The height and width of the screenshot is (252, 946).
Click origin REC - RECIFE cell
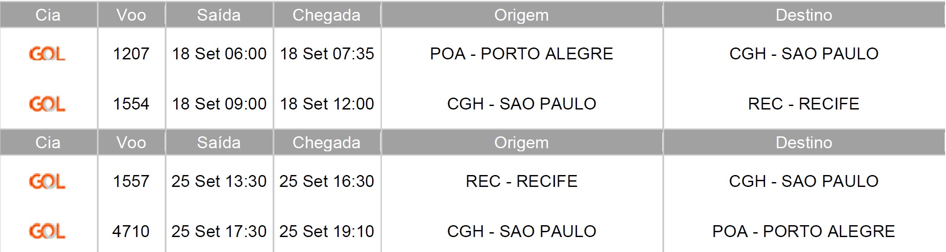pyautogui.click(x=522, y=181)
